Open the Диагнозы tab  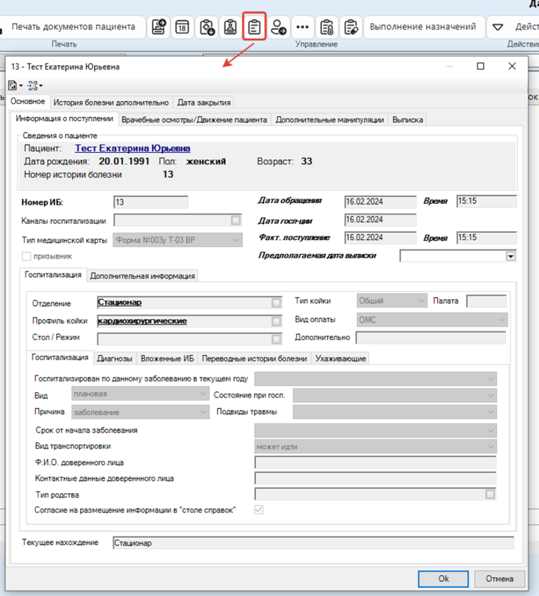pyautogui.click(x=114, y=359)
